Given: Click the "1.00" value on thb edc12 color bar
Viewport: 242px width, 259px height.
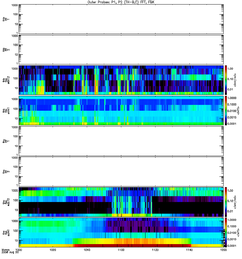Looking at the screenshot, I should point(230,69).
